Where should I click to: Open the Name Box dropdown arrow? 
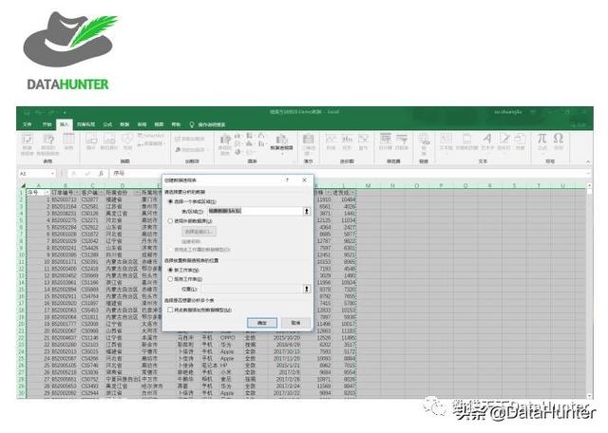tap(53, 174)
